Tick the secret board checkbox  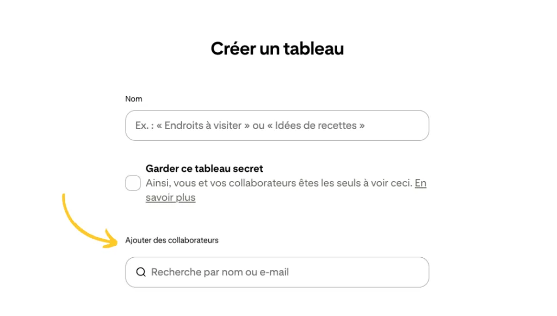[x=133, y=183]
